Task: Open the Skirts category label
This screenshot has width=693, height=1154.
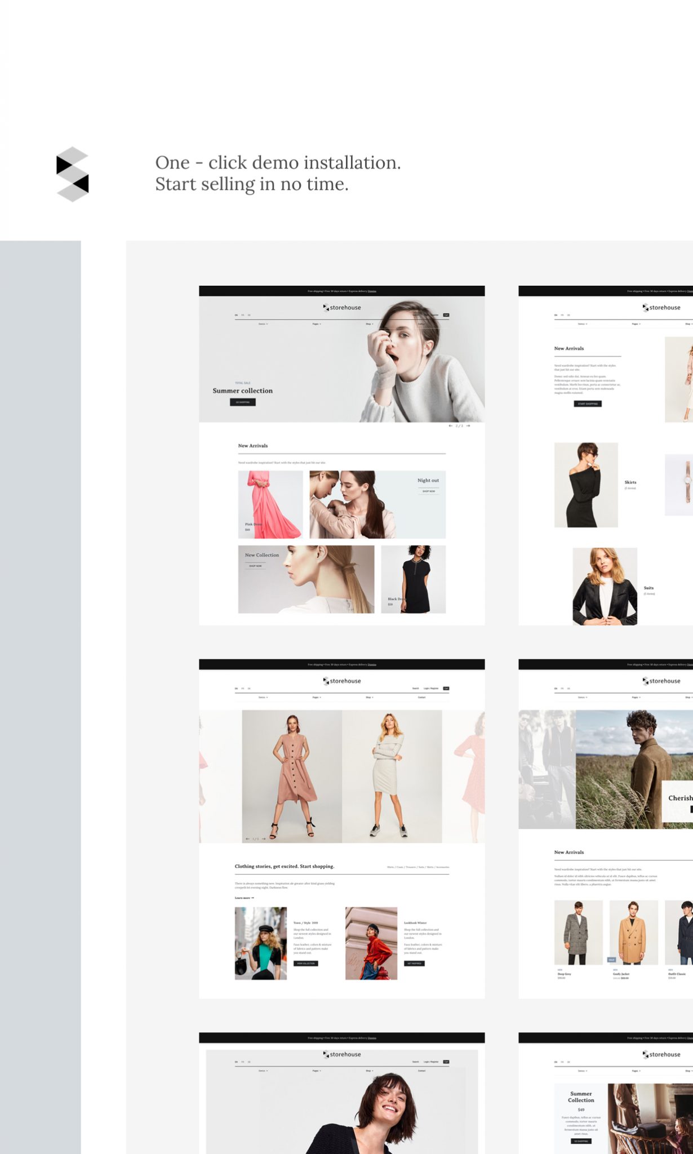Action: [630, 482]
